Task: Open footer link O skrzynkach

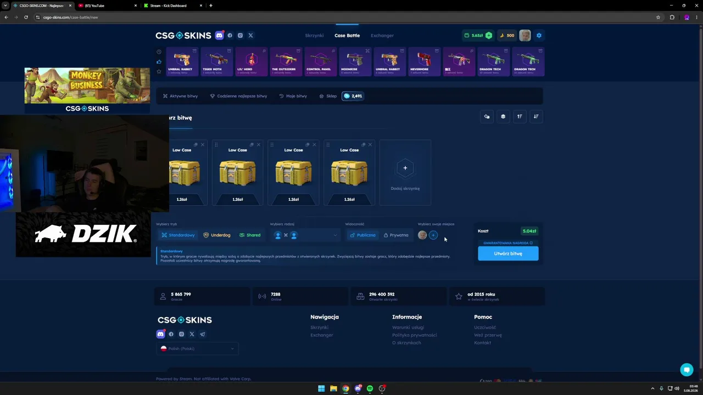Action: pos(406,343)
